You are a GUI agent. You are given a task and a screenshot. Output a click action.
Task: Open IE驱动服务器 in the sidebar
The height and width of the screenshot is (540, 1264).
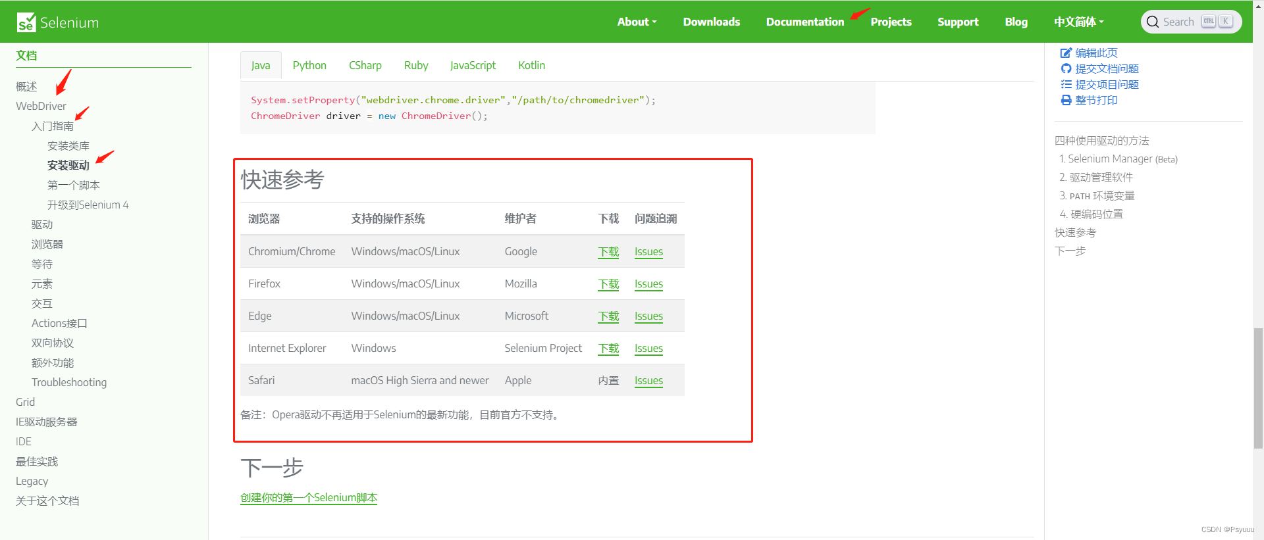47,422
